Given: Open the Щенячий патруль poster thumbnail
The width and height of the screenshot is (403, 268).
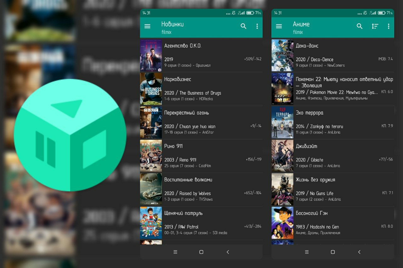Looking at the screenshot, I should point(151,223).
